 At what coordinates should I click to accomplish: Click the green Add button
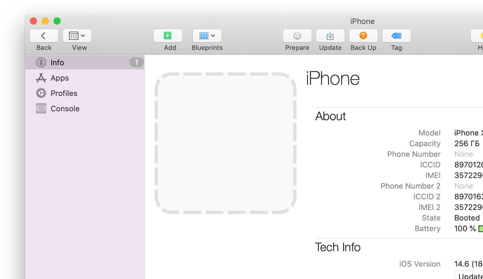[168, 36]
